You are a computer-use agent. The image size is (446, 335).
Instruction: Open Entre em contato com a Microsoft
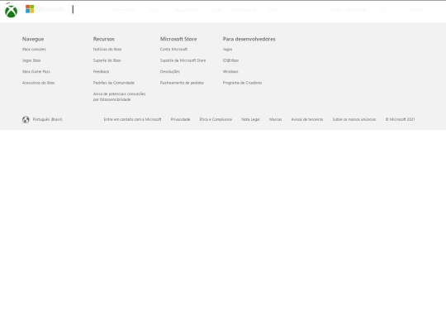tap(132, 119)
